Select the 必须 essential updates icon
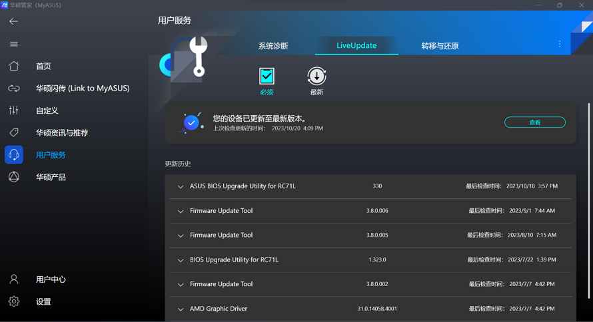This screenshot has width=593, height=322. pyautogui.click(x=267, y=77)
